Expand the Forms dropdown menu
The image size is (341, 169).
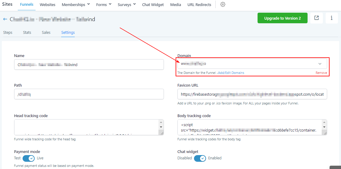pyautogui.click(x=104, y=5)
